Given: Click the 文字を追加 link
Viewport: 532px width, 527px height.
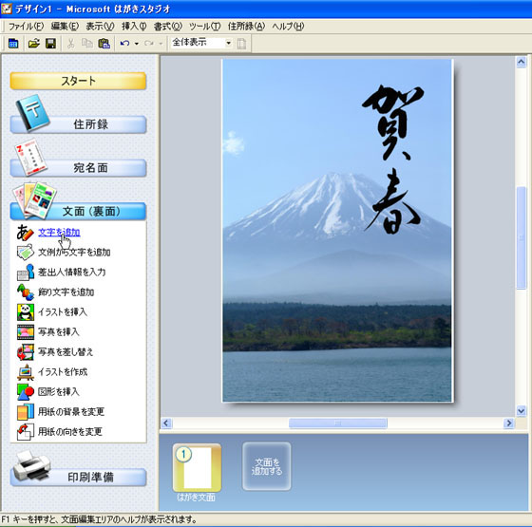Looking at the screenshot, I should pyautogui.click(x=59, y=233).
